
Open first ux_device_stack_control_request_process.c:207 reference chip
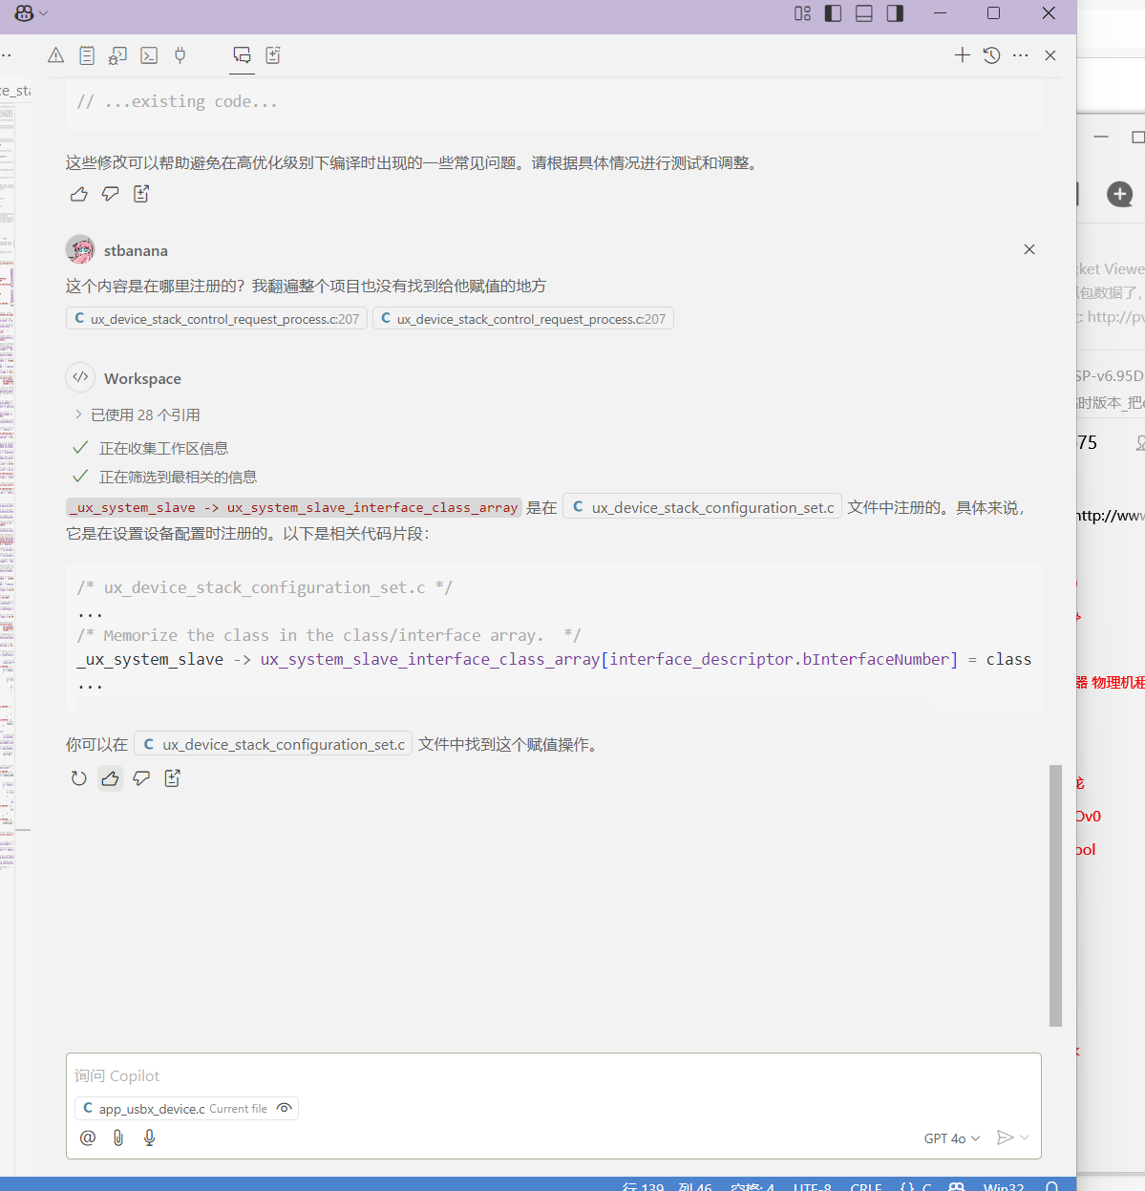coord(217,319)
